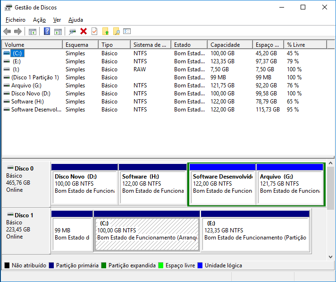Click the 465,76 GB Disco 0 size label
The image size is (336, 282).
click(x=18, y=183)
